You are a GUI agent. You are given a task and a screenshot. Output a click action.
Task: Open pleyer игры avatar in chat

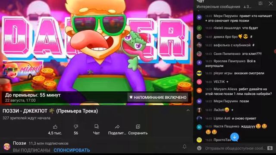(199, 73)
